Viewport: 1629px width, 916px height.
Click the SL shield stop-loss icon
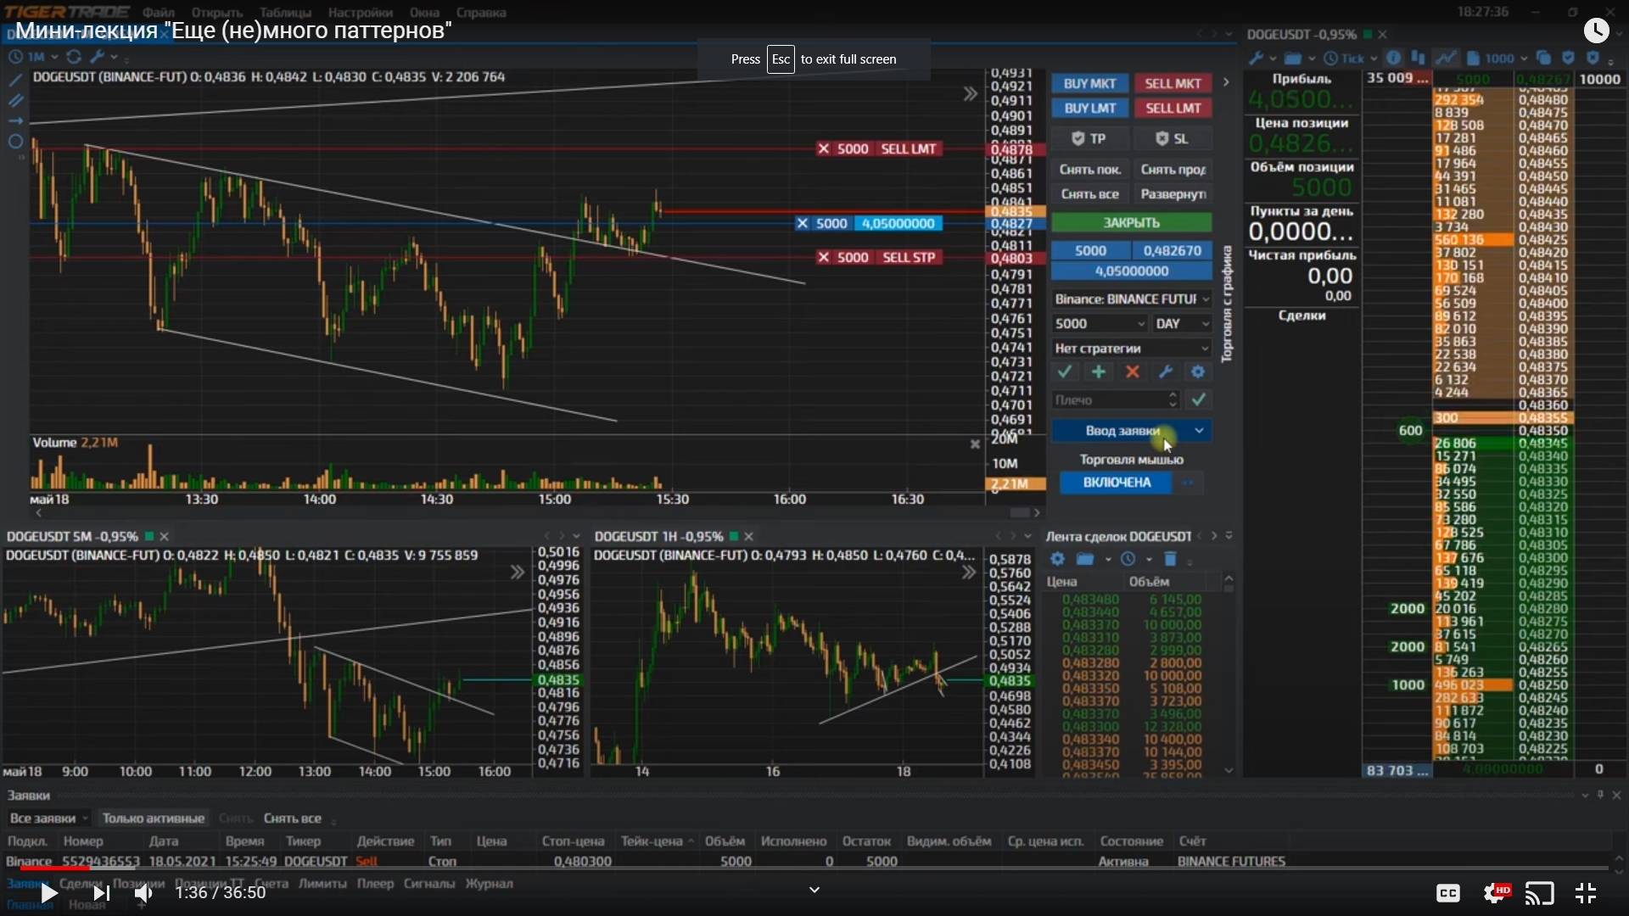click(1162, 138)
